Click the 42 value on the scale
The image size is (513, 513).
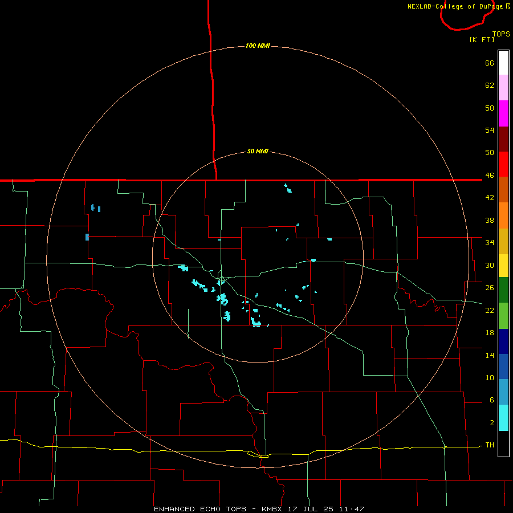(x=490, y=198)
